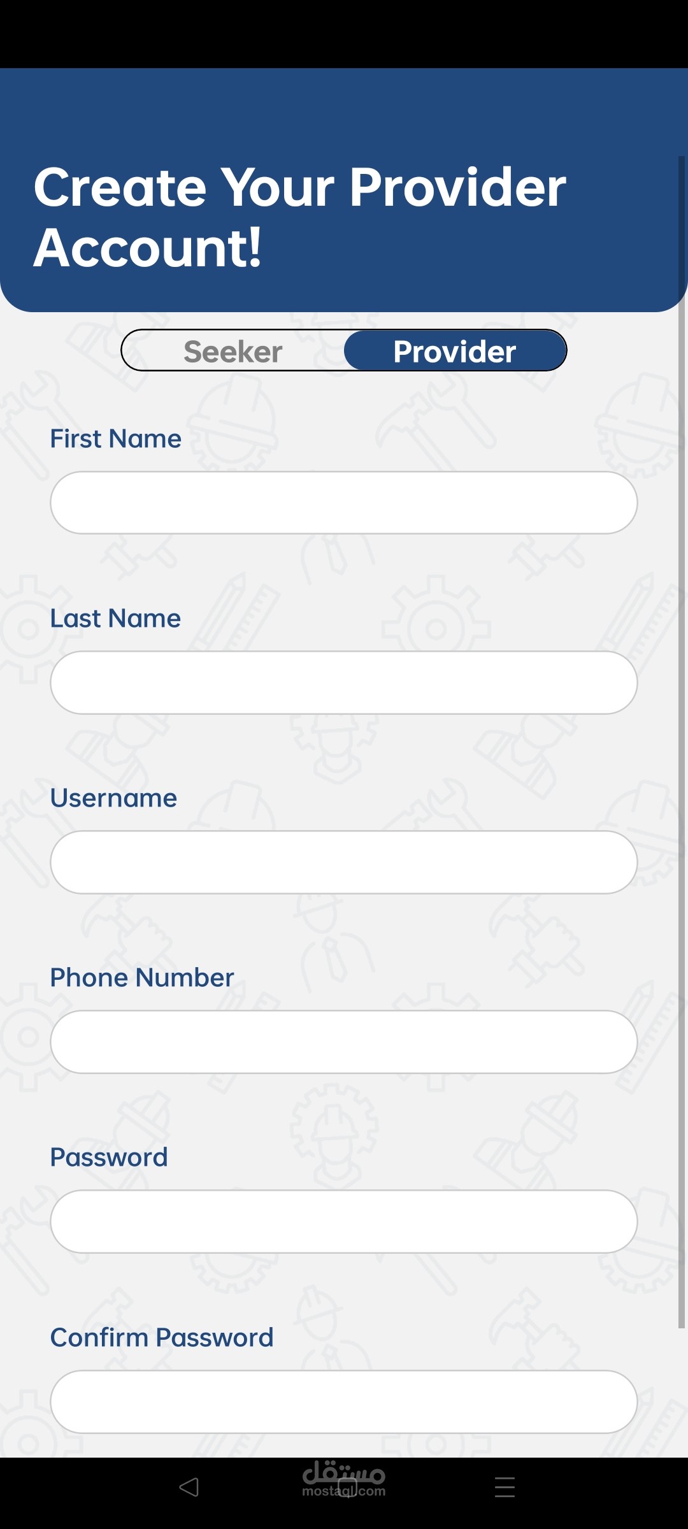Tap the Android back navigation icon
This screenshot has height=1529, width=688.
[x=189, y=1487]
